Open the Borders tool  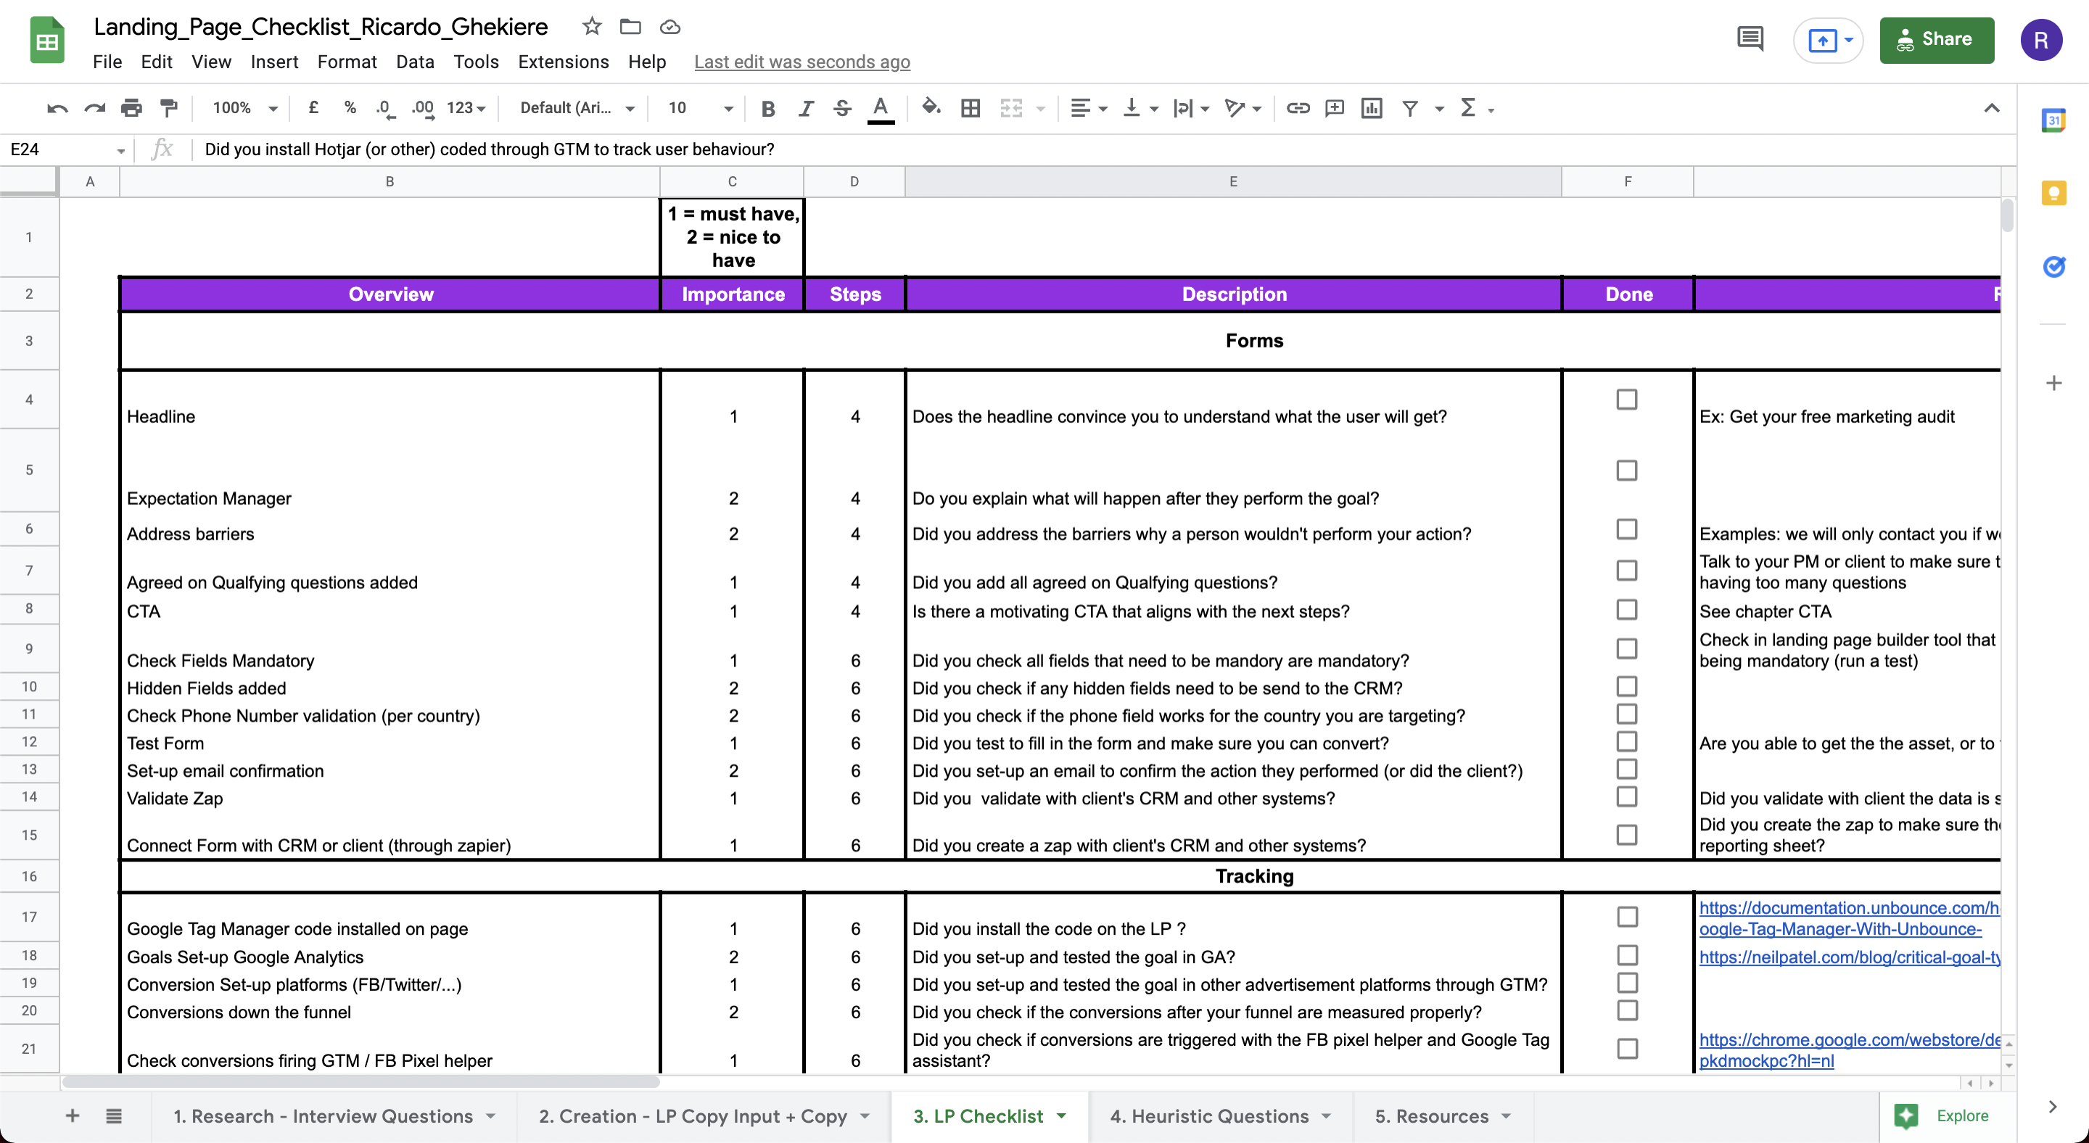pyautogui.click(x=970, y=108)
